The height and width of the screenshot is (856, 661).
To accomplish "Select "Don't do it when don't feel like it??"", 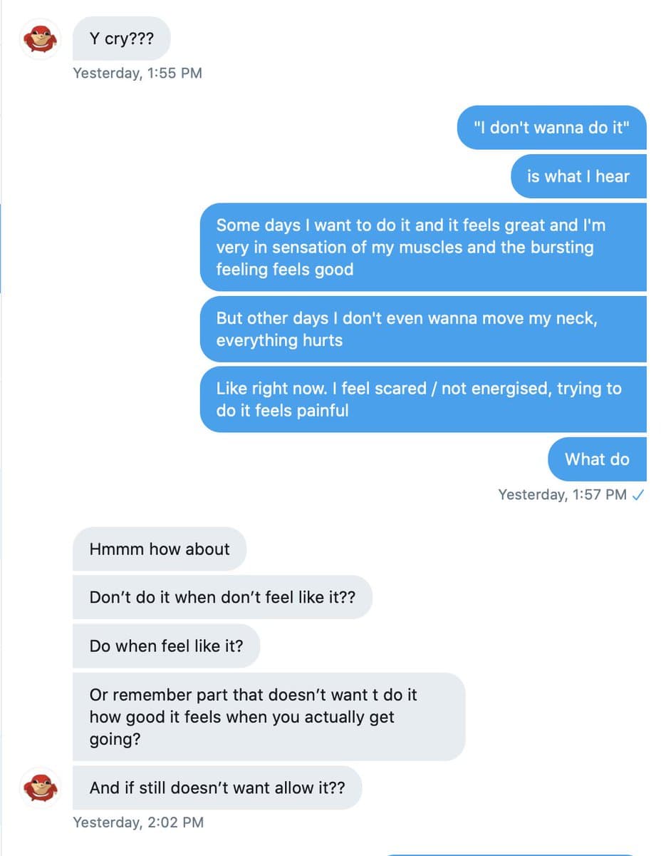I will [x=222, y=597].
